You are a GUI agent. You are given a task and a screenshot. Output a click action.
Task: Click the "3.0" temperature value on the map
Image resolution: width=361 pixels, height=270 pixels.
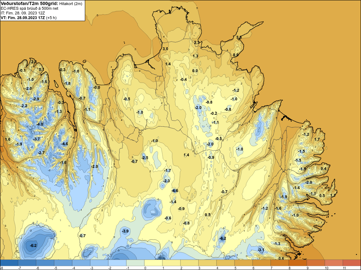(x=165, y=49)
